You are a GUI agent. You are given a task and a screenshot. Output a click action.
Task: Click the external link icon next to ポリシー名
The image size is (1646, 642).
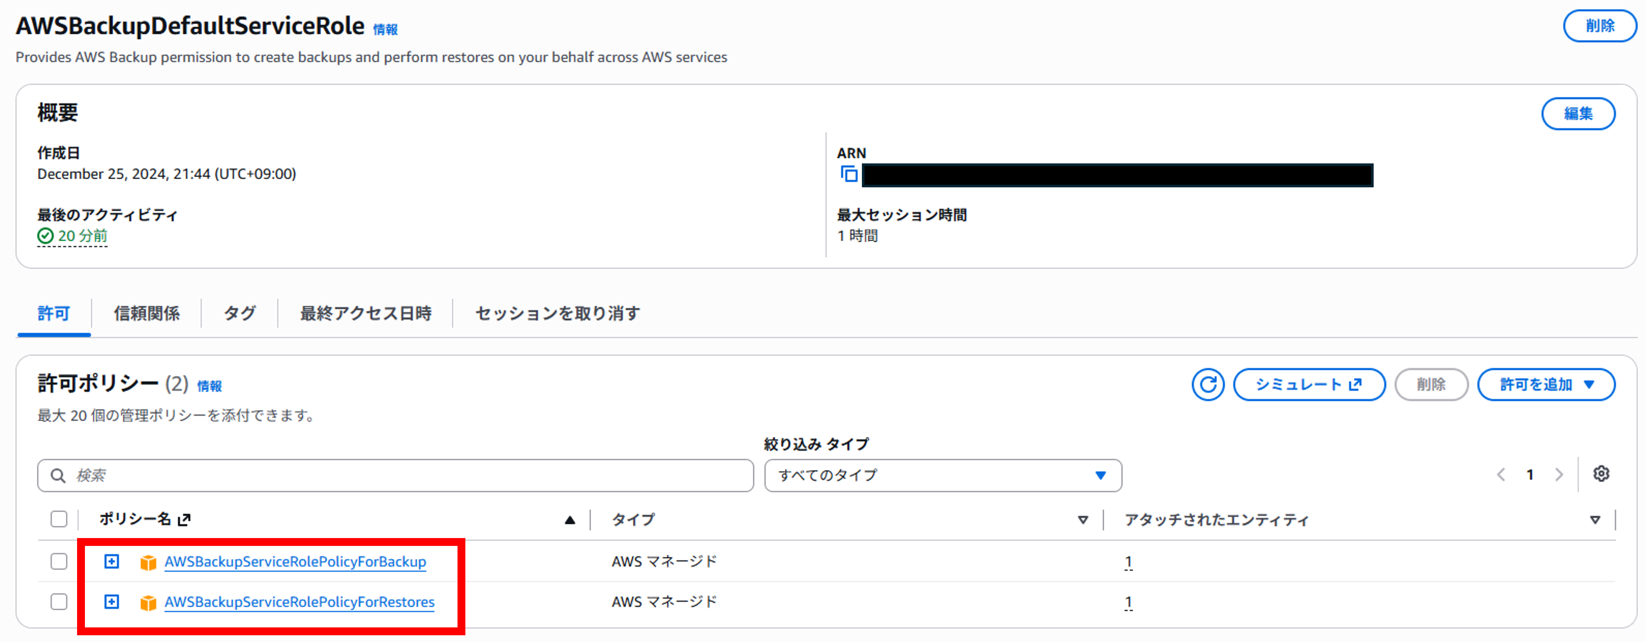(x=184, y=520)
